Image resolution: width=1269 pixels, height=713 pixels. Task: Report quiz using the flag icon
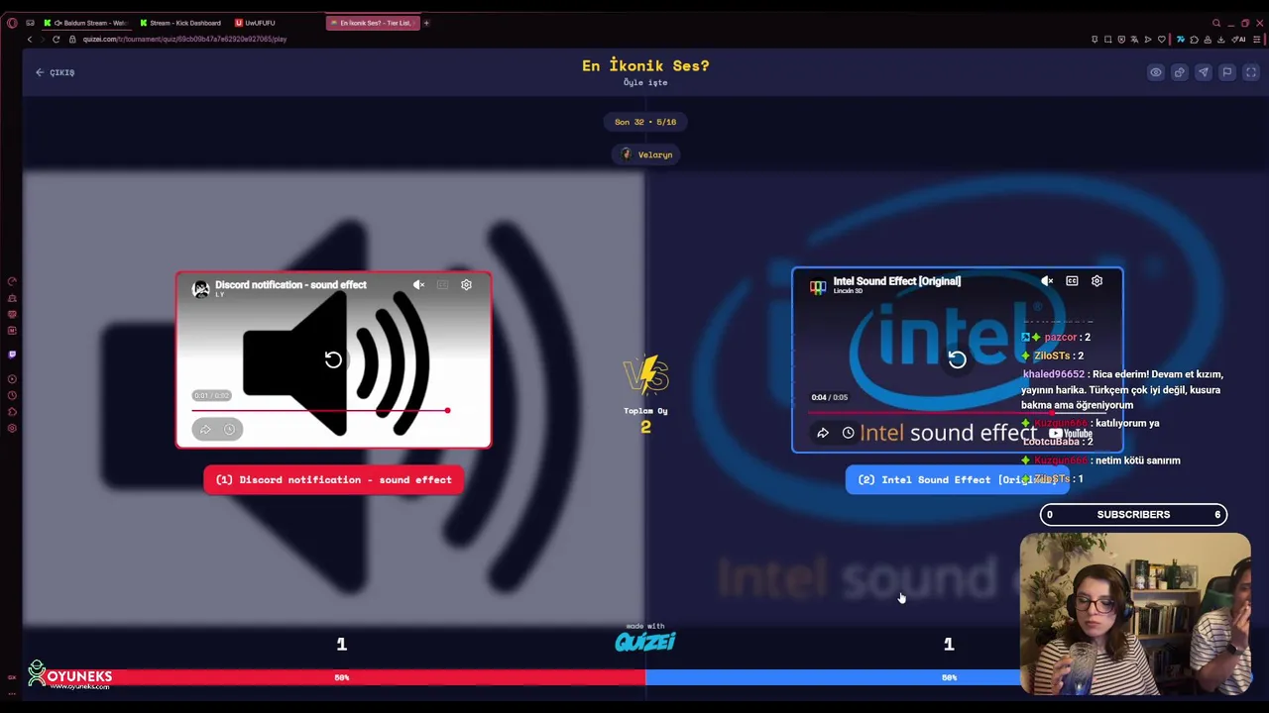pos(1227,72)
